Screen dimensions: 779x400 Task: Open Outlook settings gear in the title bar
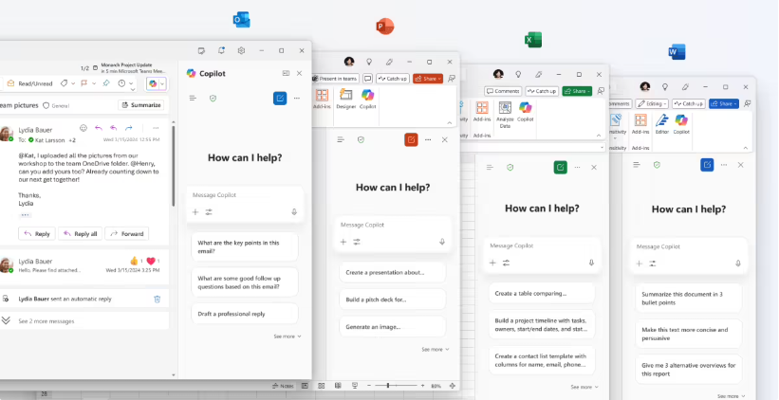[241, 50]
